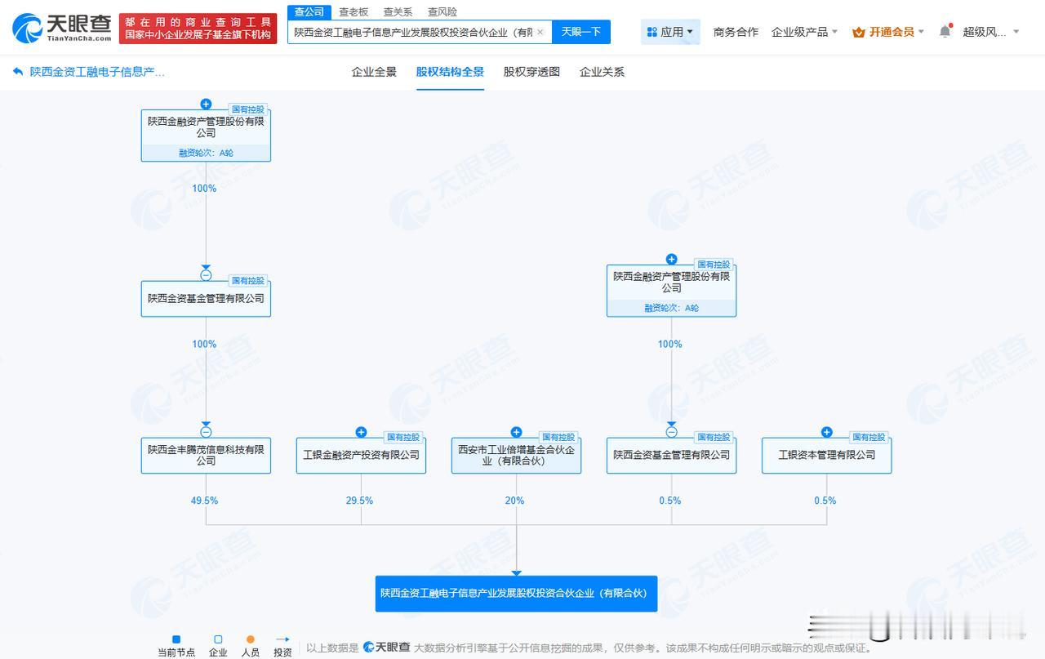Screen dimensions: 1045x659
Task: Click the back arrow beside 陕西金资工融电子信息产
Action: tap(18, 72)
